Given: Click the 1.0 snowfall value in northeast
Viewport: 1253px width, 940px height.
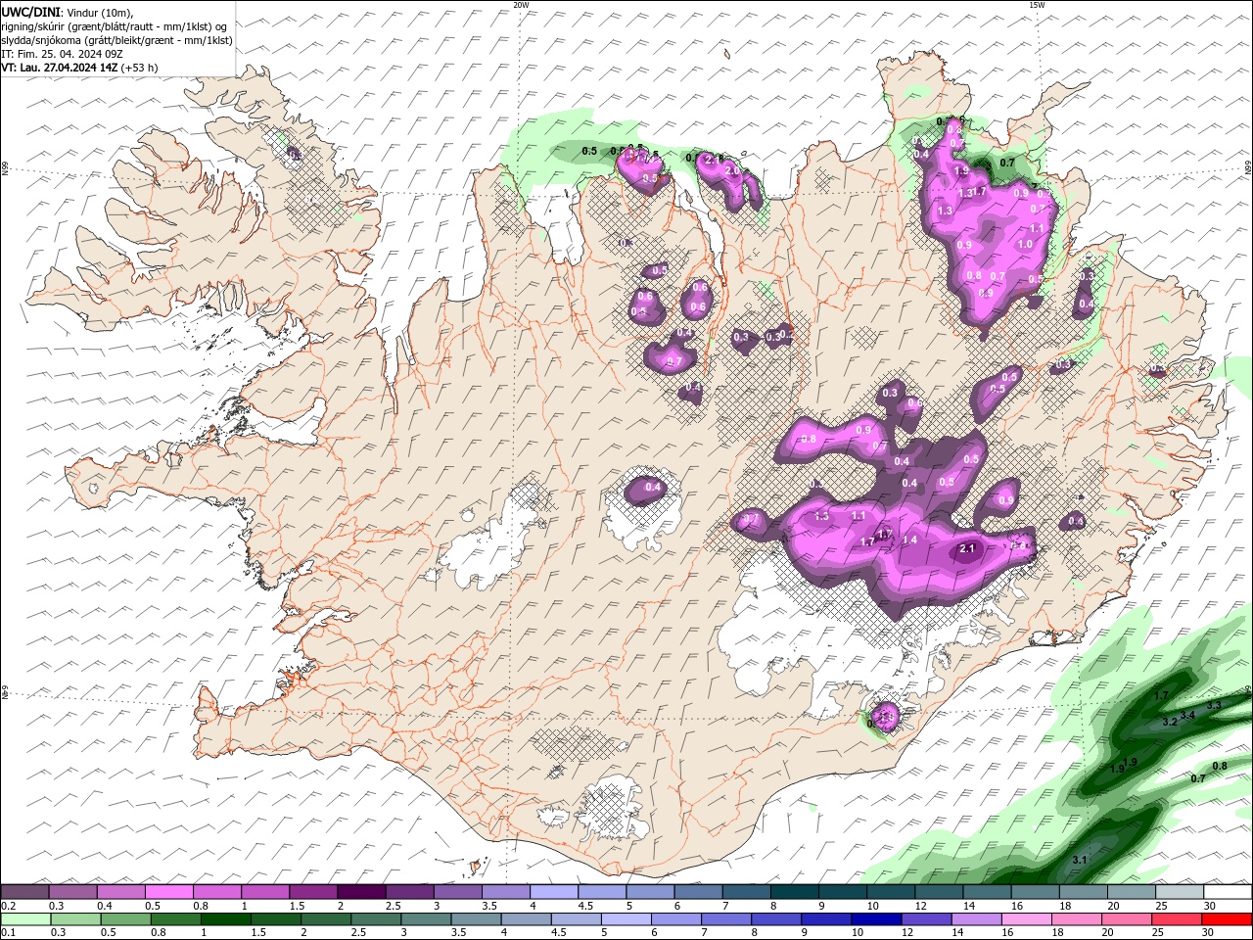Looking at the screenshot, I should [x=1025, y=245].
